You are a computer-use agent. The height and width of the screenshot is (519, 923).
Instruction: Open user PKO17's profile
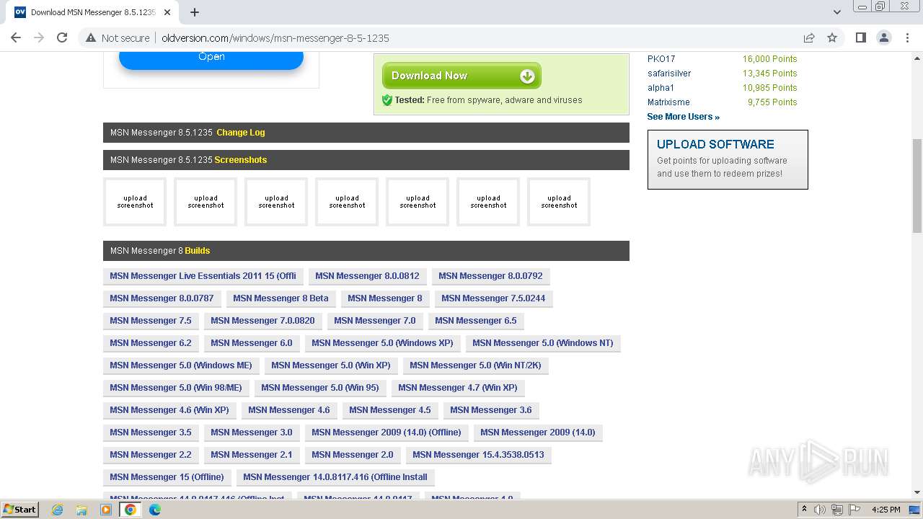click(x=661, y=59)
